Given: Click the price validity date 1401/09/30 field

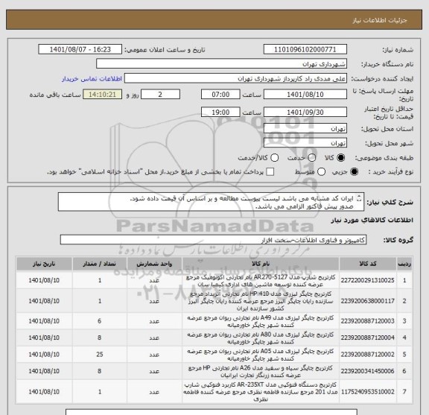Looking at the screenshot, I should pos(305,112).
